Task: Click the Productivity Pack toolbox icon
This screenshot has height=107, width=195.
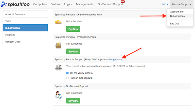Action: pos(58,45)
